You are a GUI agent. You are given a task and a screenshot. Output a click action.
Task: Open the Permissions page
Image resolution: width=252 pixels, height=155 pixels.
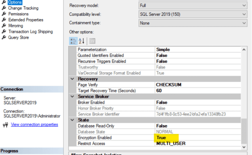[x=18, y=14]
